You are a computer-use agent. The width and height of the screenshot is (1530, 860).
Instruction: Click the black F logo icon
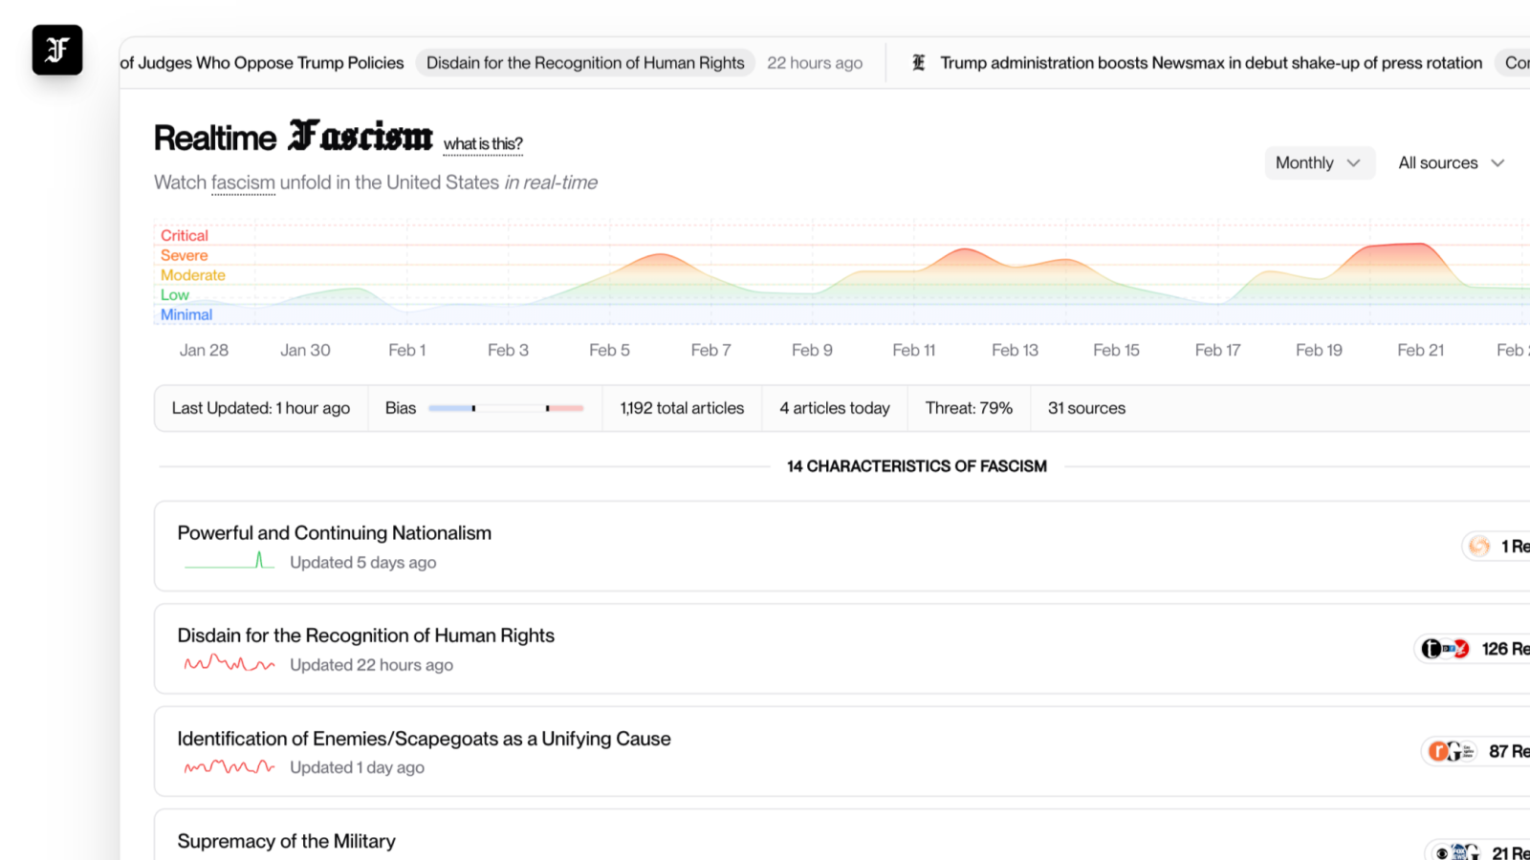(x=57, y=50)
